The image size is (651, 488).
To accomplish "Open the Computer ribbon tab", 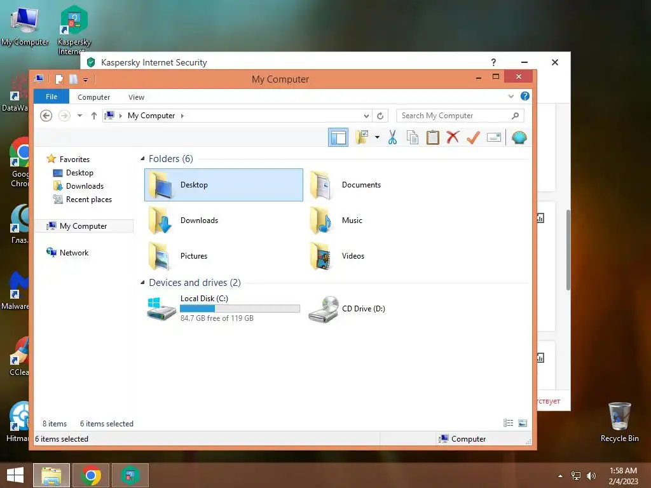I will click(94, 97).
